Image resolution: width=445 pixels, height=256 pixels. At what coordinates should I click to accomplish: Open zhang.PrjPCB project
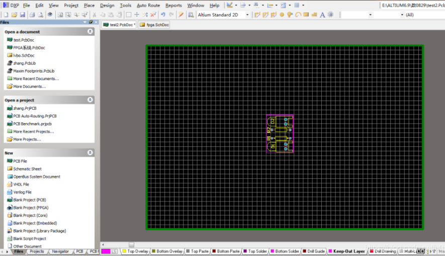(22, 108)
